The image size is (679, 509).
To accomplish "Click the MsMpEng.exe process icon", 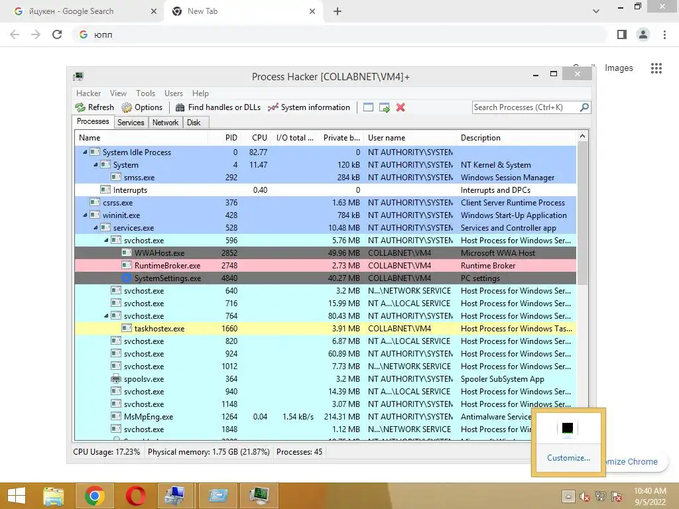I will click(x=115, y=416).
